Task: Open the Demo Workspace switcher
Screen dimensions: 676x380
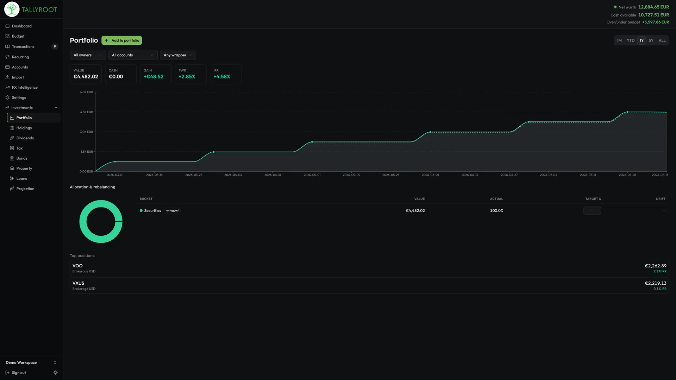Action: coord(31,363)
